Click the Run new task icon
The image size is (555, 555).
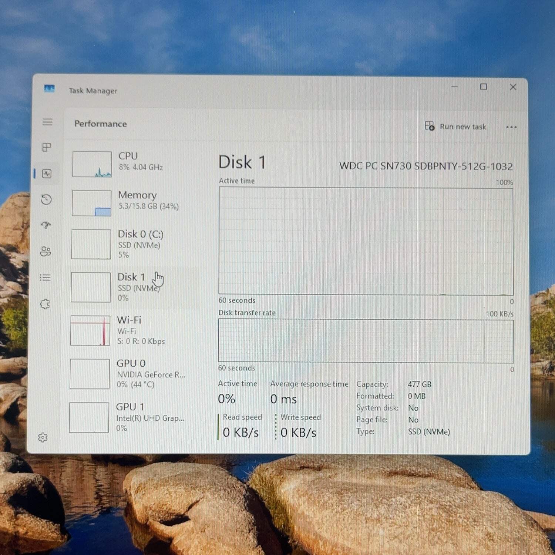point(430,126)
